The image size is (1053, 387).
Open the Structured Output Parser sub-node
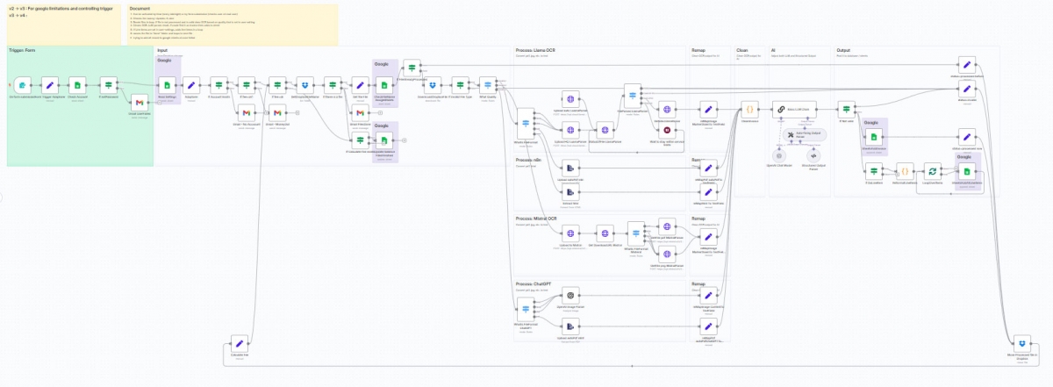(813, 155)
